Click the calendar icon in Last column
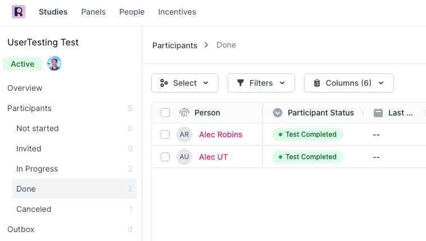This screenshot has height=241, width=426. coord(378,113)
